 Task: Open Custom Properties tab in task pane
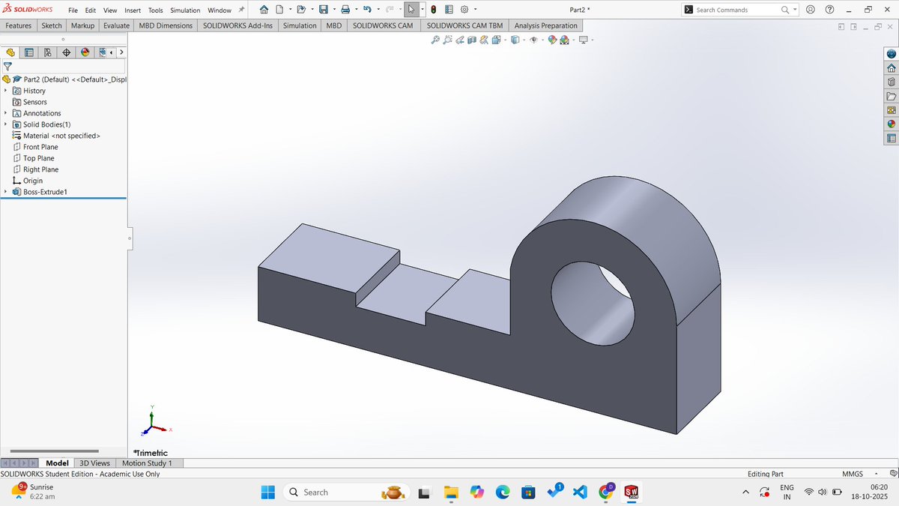click(x=891, y=138)
